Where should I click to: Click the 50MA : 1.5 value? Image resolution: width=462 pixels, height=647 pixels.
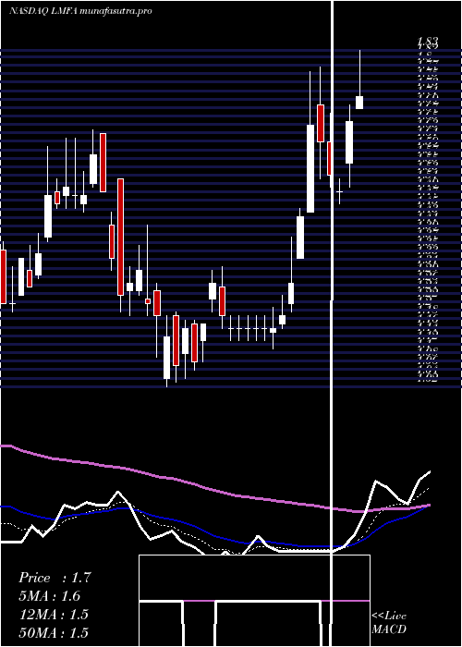click(54, 632)
